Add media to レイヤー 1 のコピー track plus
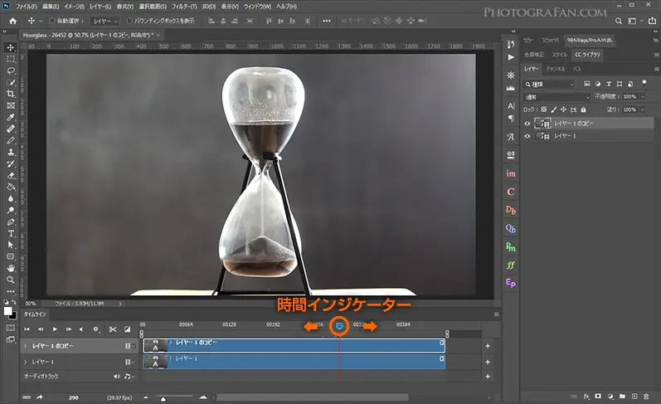 click(488, 346)
